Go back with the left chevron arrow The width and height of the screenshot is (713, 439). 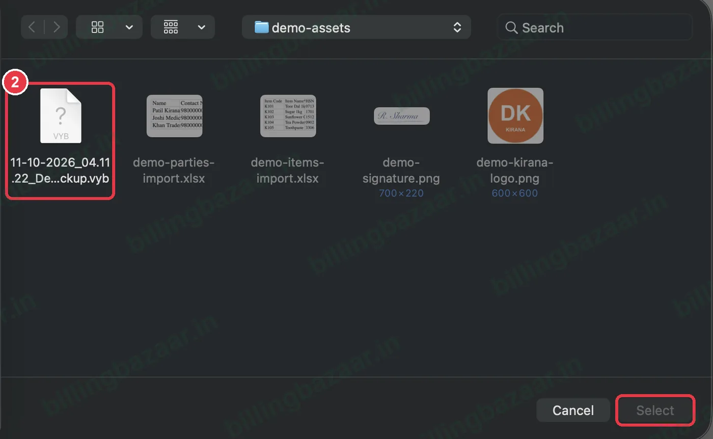[32, 27]
